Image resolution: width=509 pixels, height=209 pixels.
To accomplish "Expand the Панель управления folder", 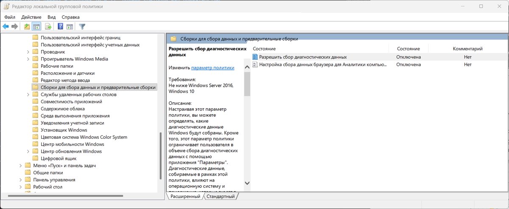I will [20, 180].
